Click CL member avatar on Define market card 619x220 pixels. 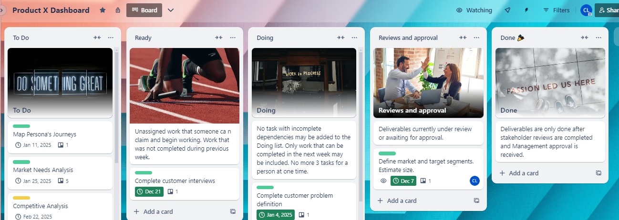pos(475,181)
